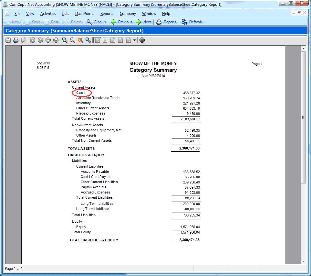Click the Previous navigation button
Image resolution: width=311 pixels, height=276 pixels.
[x=121, y=22]
